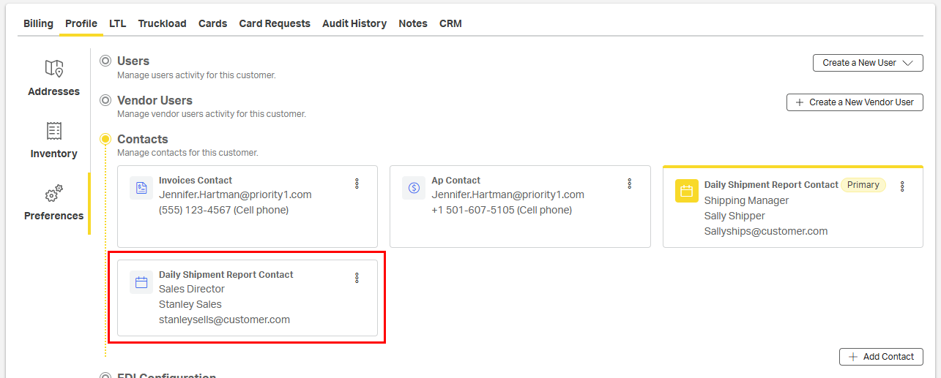Image resolution: width=941 pixels, height=378 pixels.
Task: Open the Preferences gears icon
Action: point(53,194)
